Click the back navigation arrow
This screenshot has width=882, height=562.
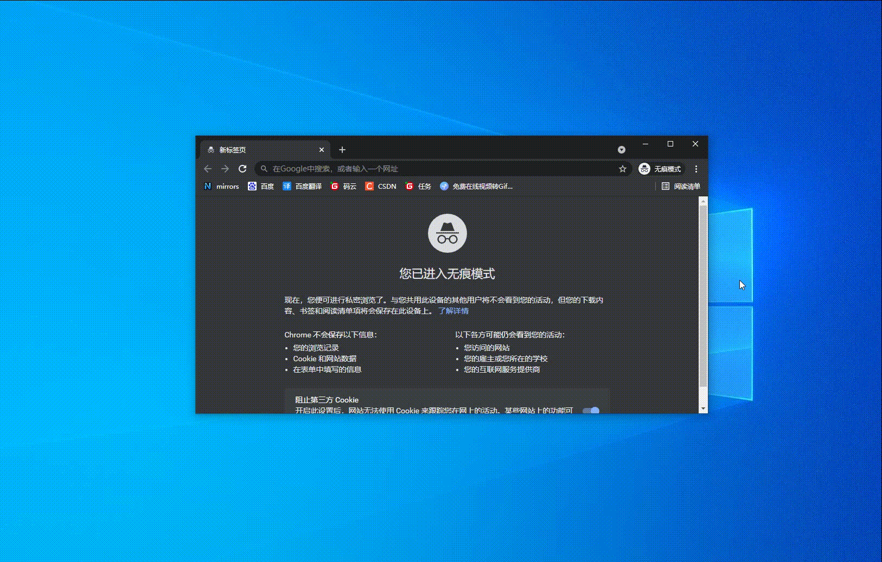point(208,169)
